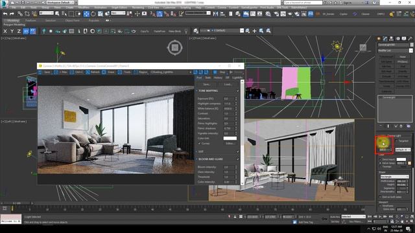Constrain to Z axis

[19, 31]
